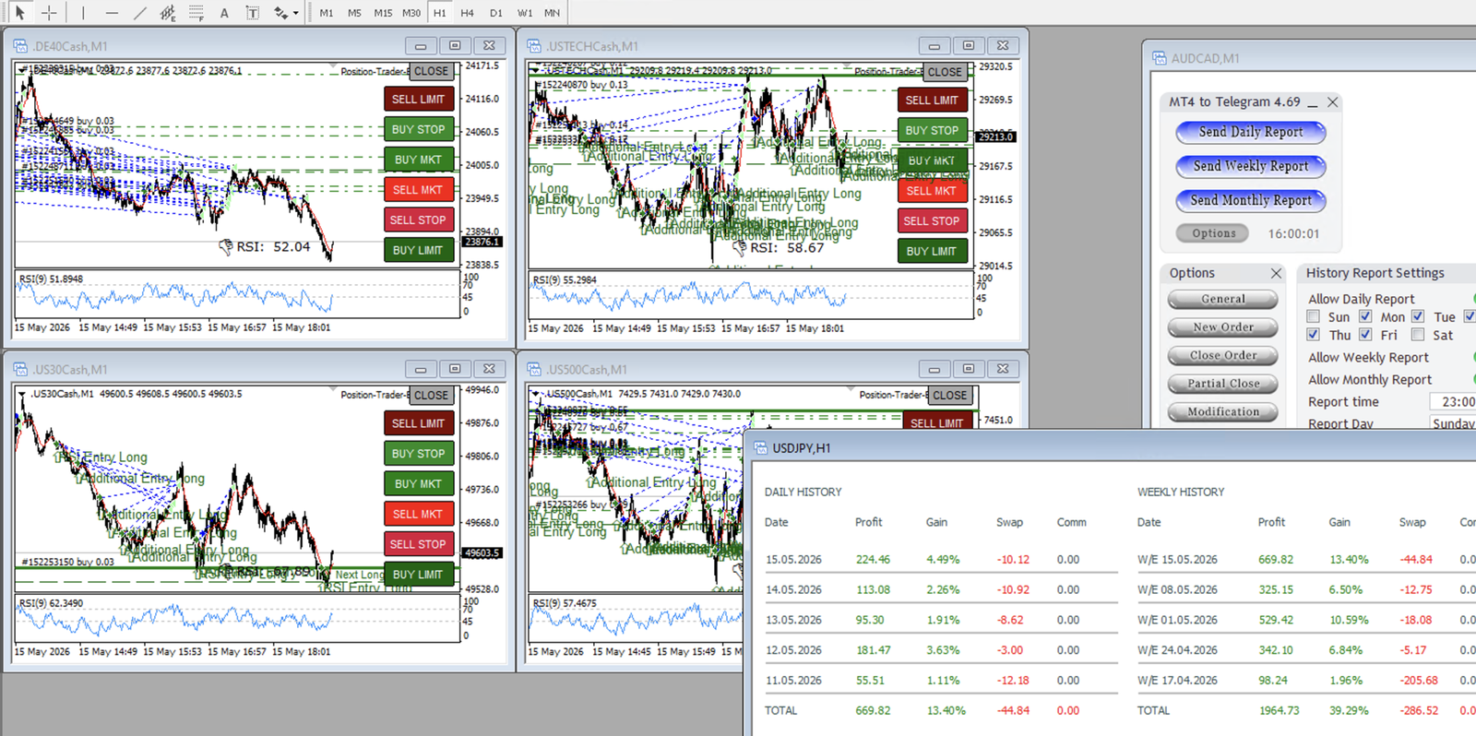Select the H1 timeframe

[x=439, y=13]
